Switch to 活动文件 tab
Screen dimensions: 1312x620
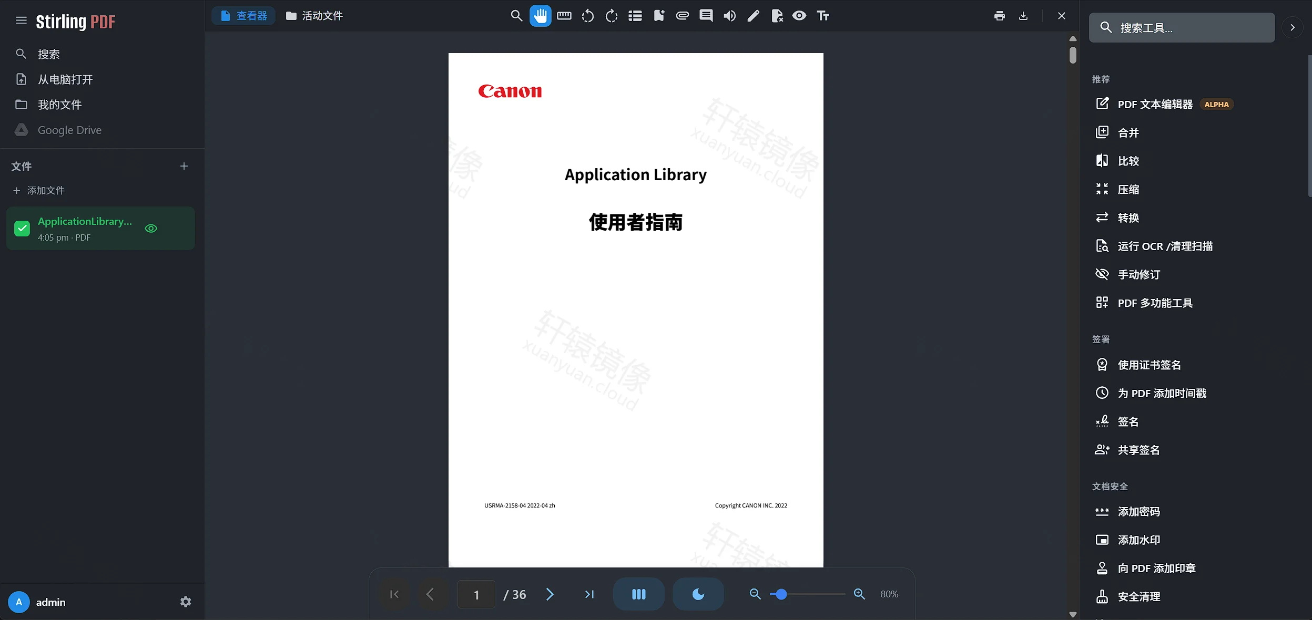(314, 16)
